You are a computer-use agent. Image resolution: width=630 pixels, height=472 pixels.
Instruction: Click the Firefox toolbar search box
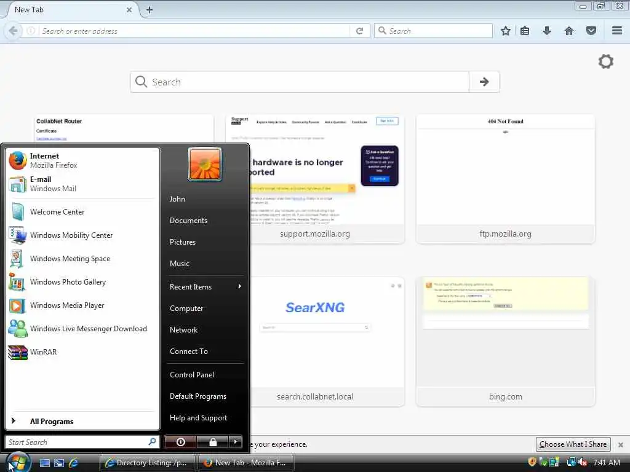pos(434,31)
